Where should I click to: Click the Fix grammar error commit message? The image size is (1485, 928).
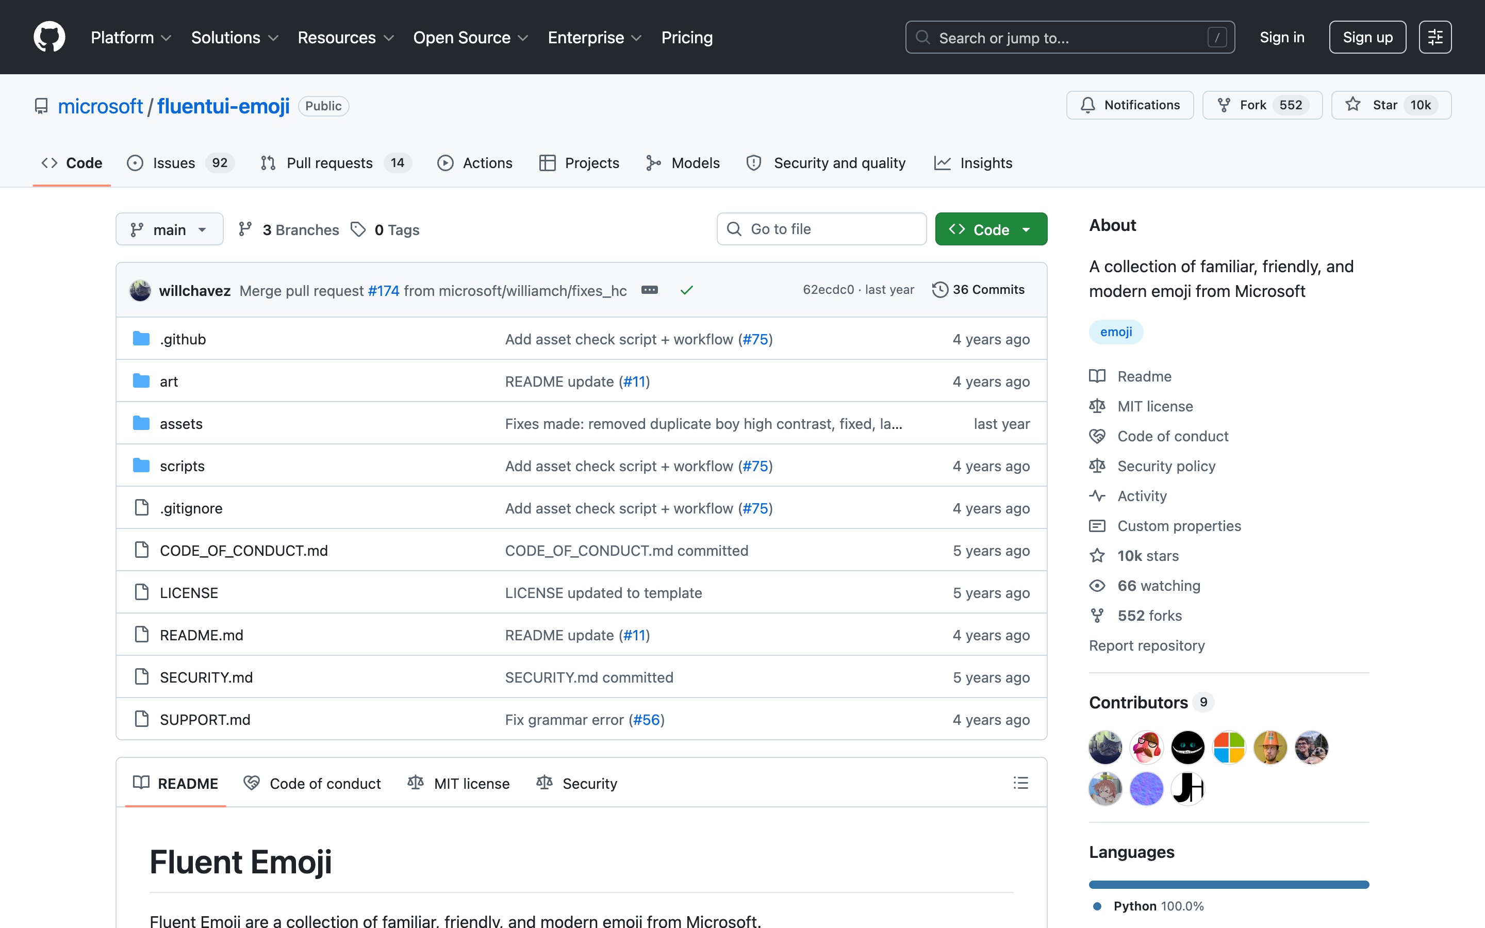(585, 719)
